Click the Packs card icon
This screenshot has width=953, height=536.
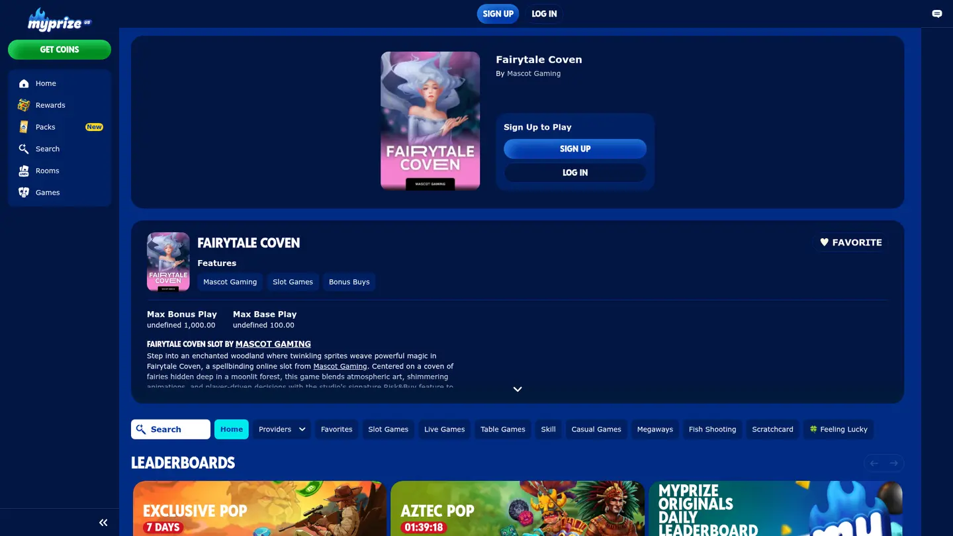pos(24,127)
